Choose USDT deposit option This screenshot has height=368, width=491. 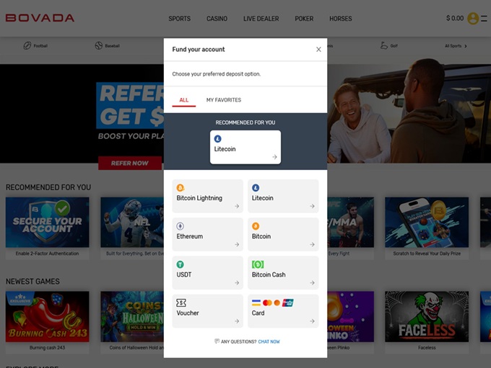pyautogui.click(x=208, y=273)
